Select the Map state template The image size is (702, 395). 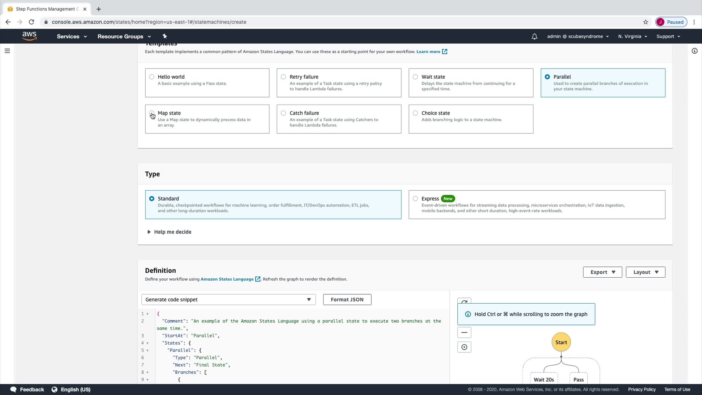pyautogui.click(x=207, y=119)
